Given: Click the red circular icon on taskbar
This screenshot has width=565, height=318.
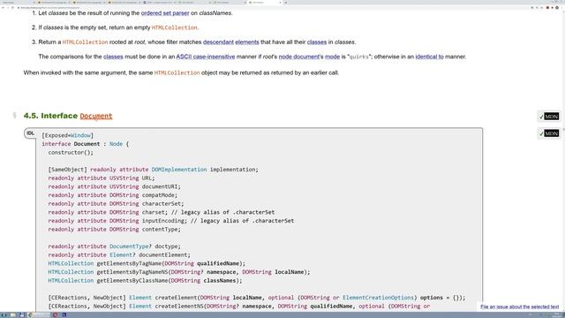Looking at the screenshot, I should (x=55, y=314).
